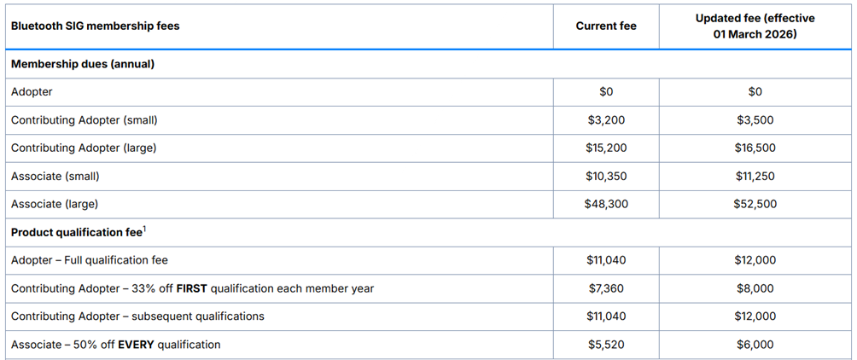The image size is (857, 360).
Task: Click the "Updated fee (effective 01 March 2026)" header
Action: coord(755,26)
